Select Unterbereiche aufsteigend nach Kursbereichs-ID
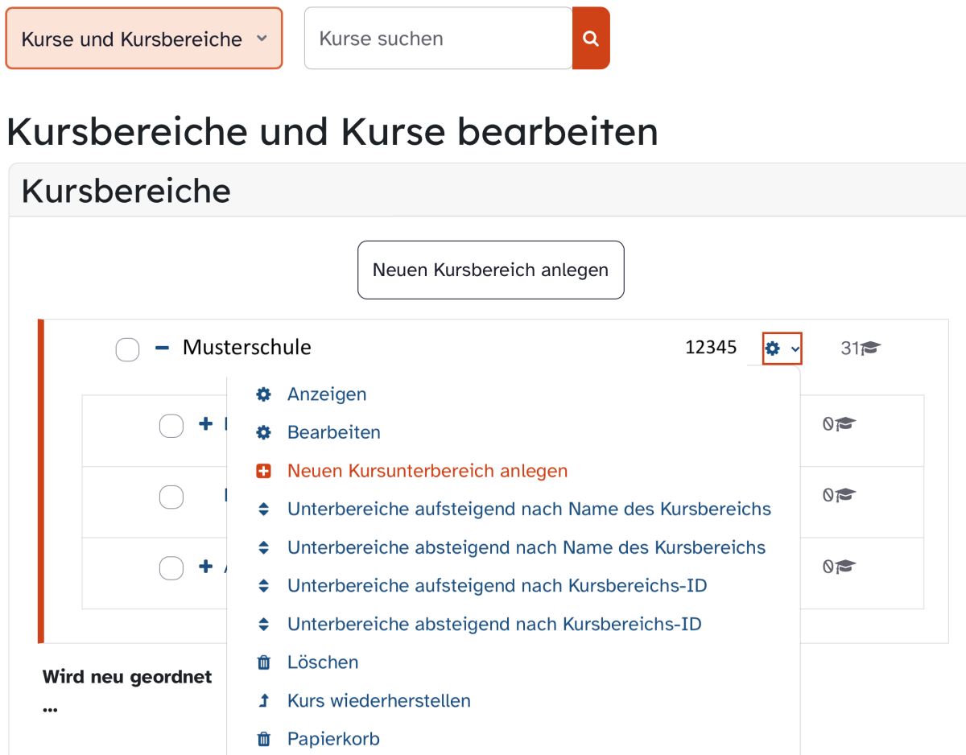 [x=497, y=586]
